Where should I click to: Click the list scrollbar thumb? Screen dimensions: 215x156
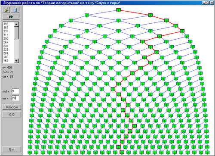(16, 33)
